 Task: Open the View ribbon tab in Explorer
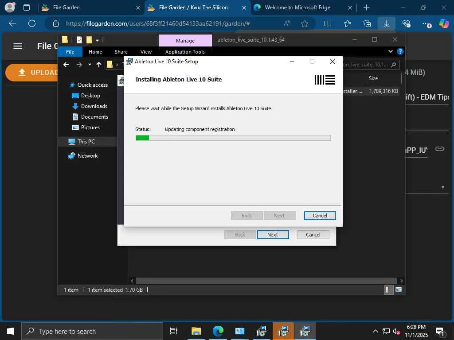tap(146, 52)
